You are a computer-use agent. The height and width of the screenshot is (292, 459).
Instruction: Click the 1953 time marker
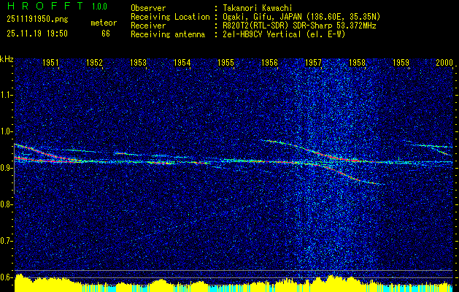(138, 62)
